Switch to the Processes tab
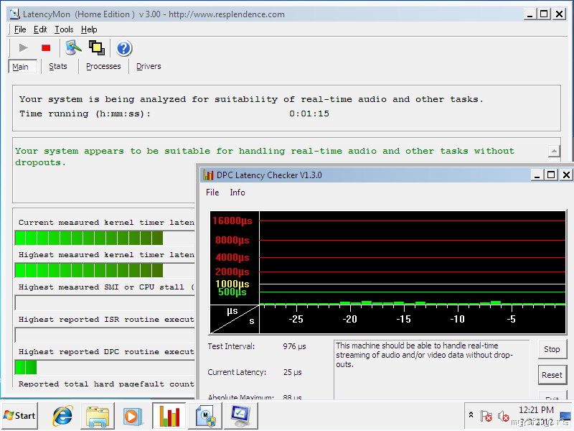This screenshot has width=574, height=431. tap(103, 66)
